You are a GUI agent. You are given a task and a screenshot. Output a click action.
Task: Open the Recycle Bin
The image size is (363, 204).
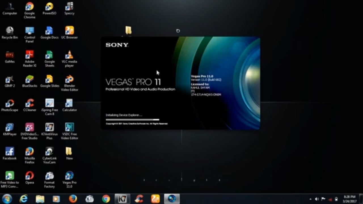(x=10, y=33)
